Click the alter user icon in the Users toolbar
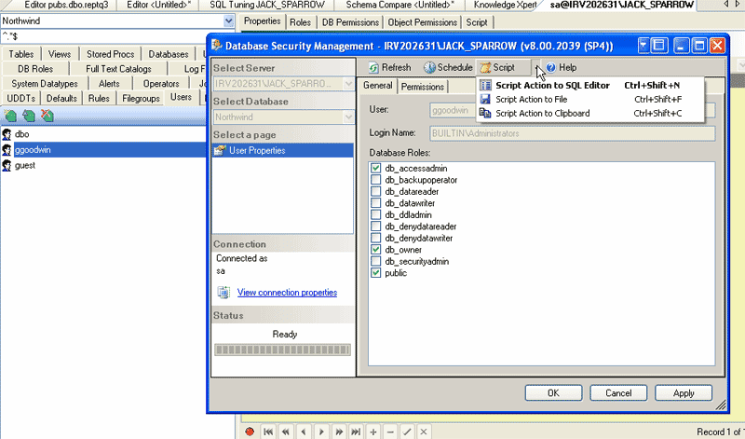The width and height of the screenshot is (745, 439). pos(29,116)
